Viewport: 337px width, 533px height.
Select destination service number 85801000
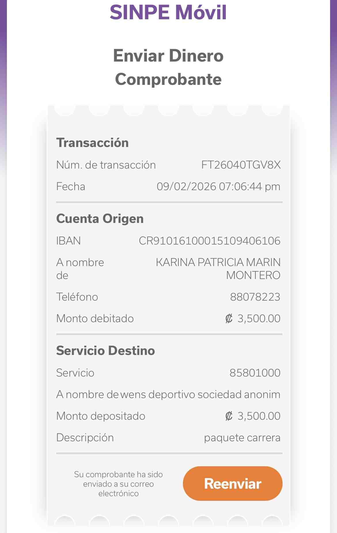click(255, 373)
